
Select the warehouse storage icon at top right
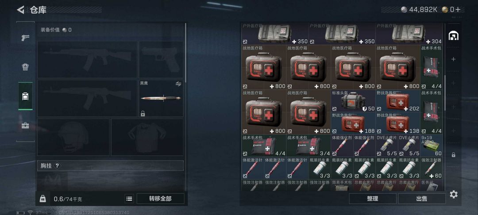tap(454, 36)
